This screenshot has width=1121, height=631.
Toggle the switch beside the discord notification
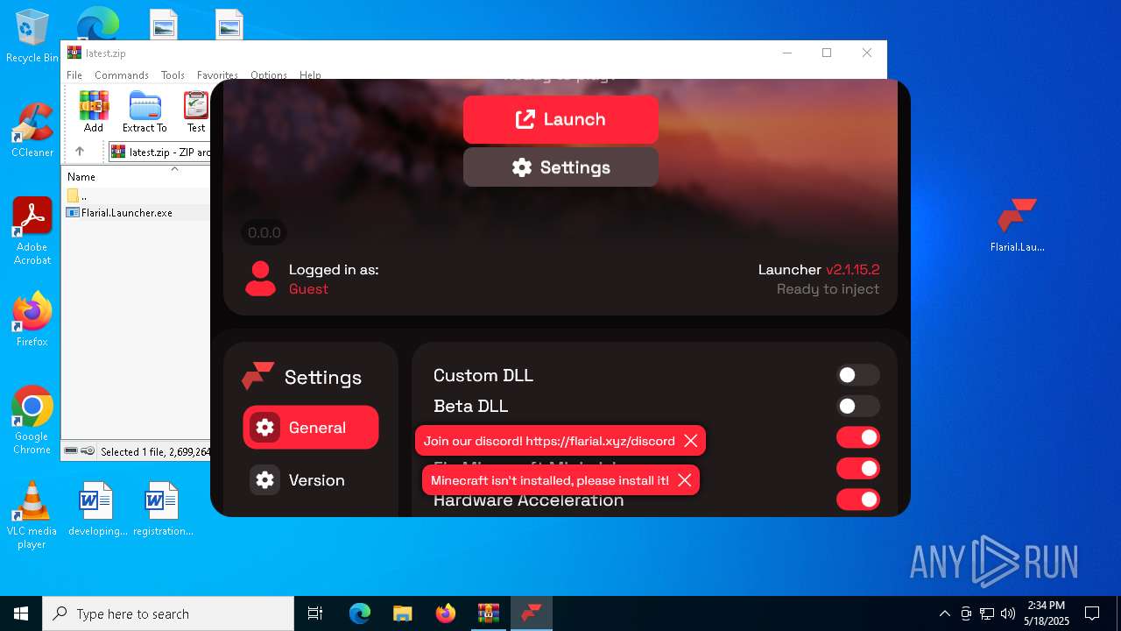click(x=857, y=436)
